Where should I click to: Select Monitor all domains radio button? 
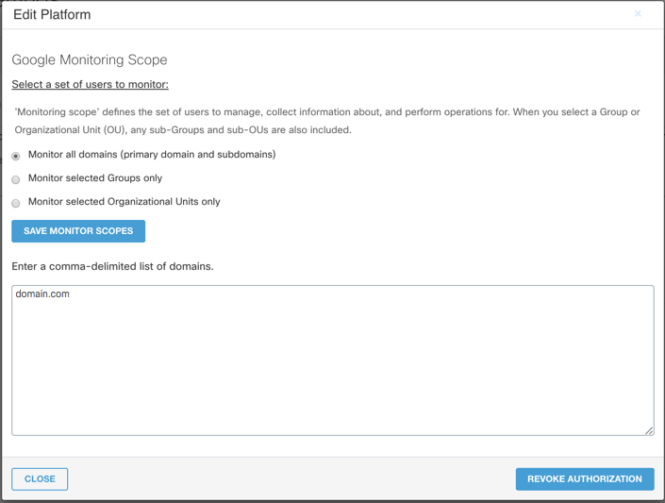(16, 156)
